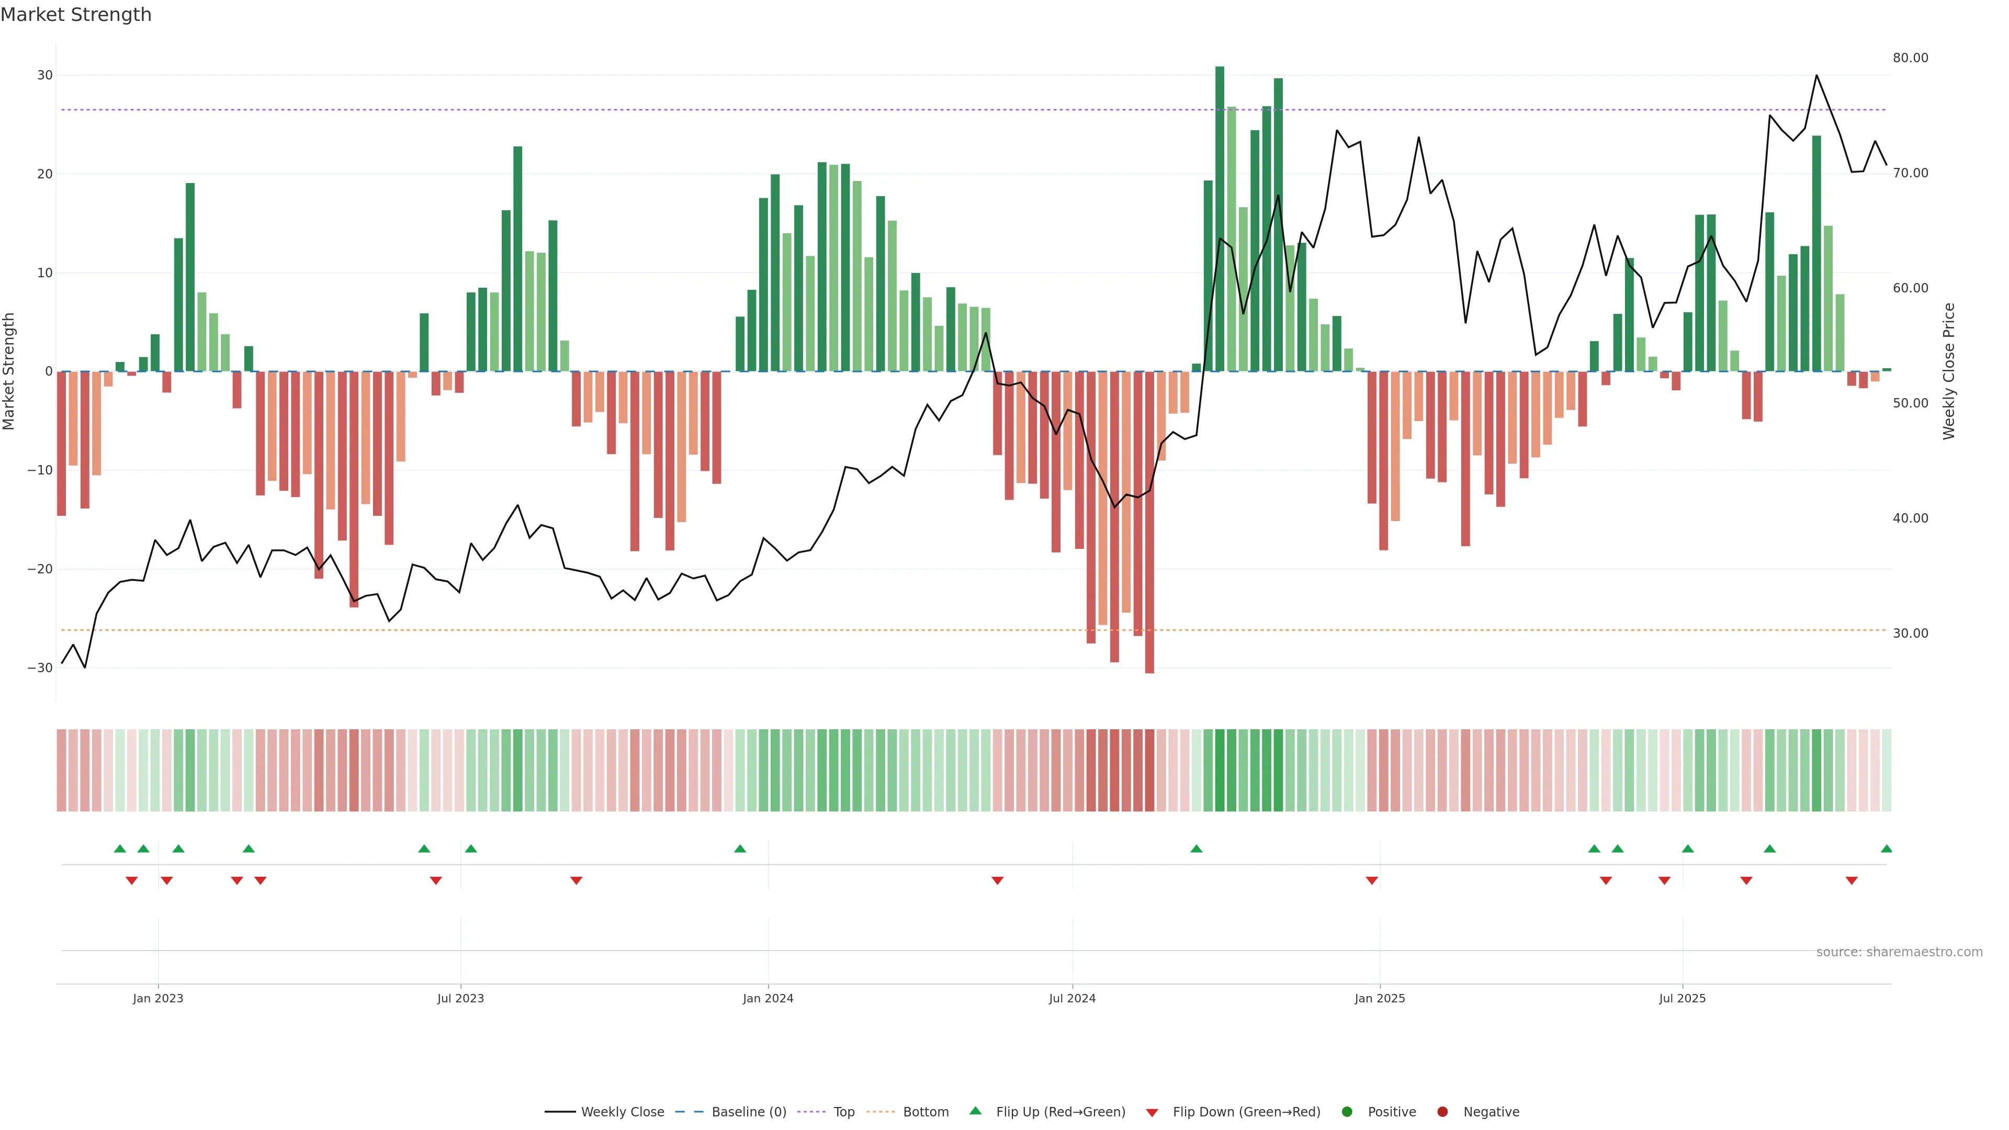The height and width of the screenshot is (1130, 2009).
Task: Click the first green flip-up triangle marker
Action: coord(119,849)
